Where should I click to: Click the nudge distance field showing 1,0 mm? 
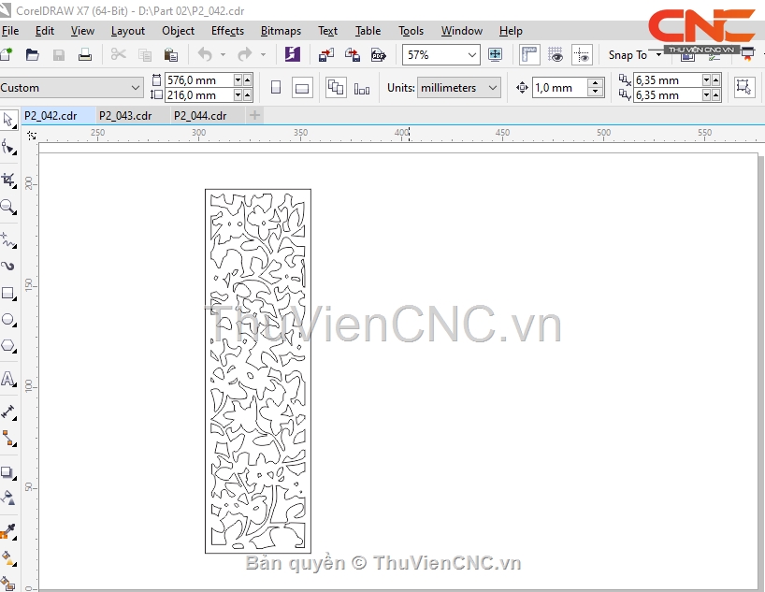click(560, 88)
